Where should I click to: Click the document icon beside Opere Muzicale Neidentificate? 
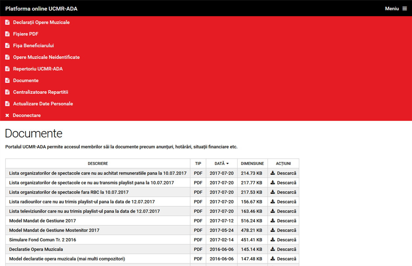coord(7,57)
